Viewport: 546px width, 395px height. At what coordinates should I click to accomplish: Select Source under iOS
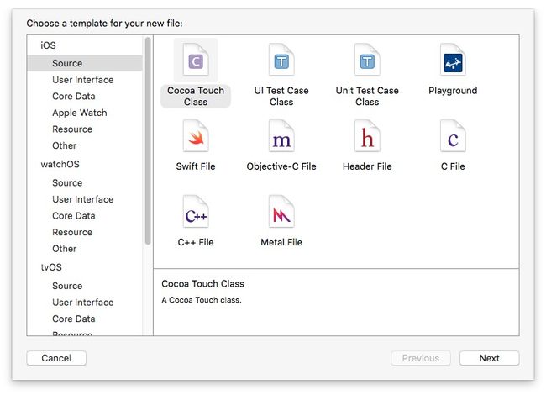85,63
